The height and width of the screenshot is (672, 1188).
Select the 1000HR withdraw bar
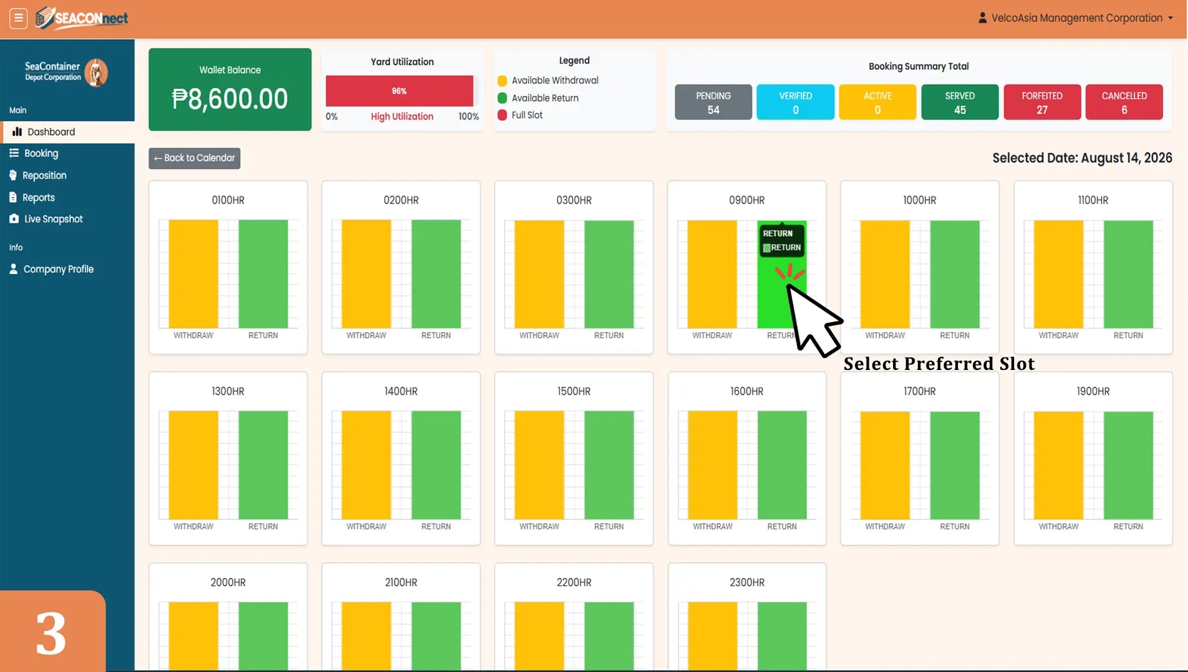tap(885, 274)
